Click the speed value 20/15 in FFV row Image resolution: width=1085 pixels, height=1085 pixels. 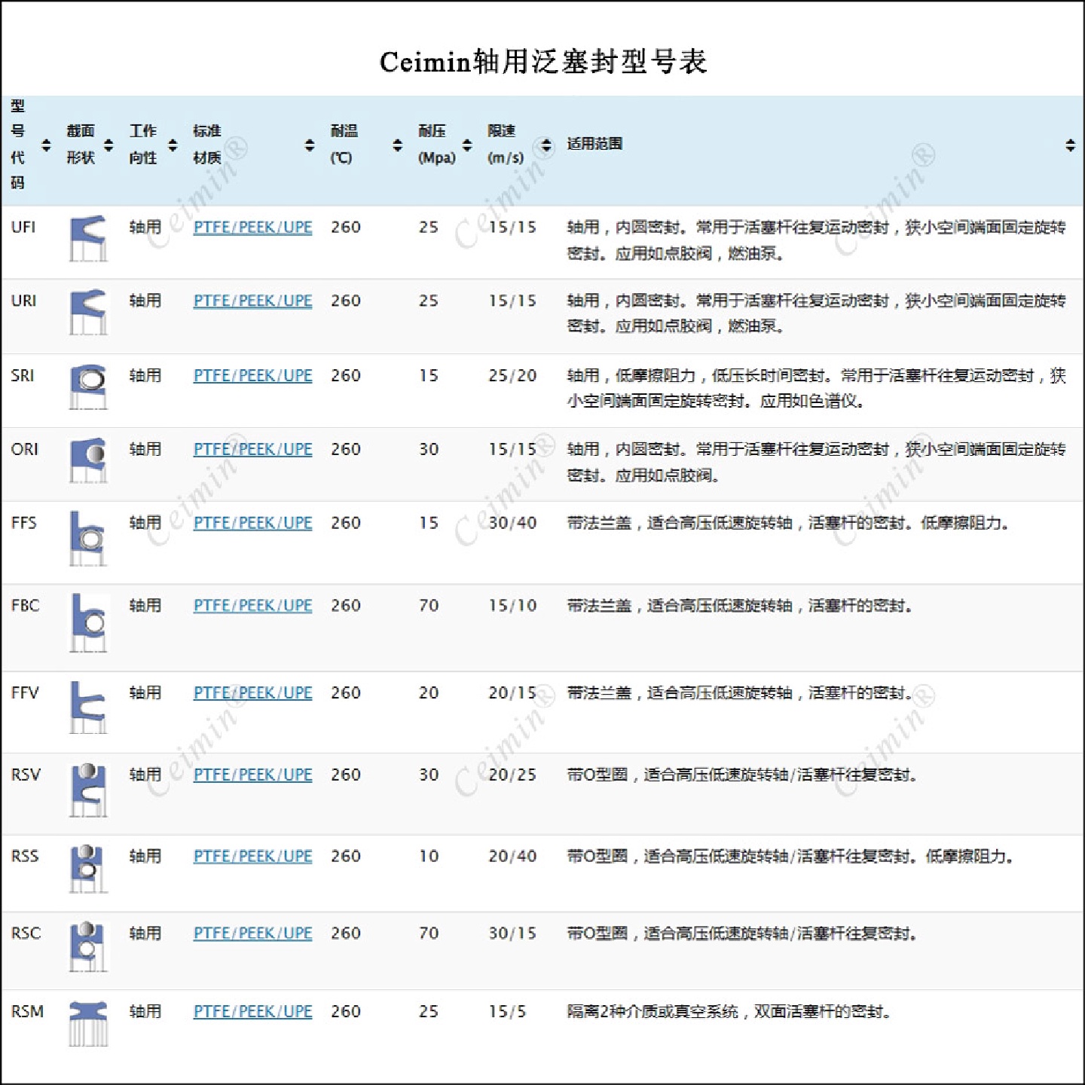[512, 693]
